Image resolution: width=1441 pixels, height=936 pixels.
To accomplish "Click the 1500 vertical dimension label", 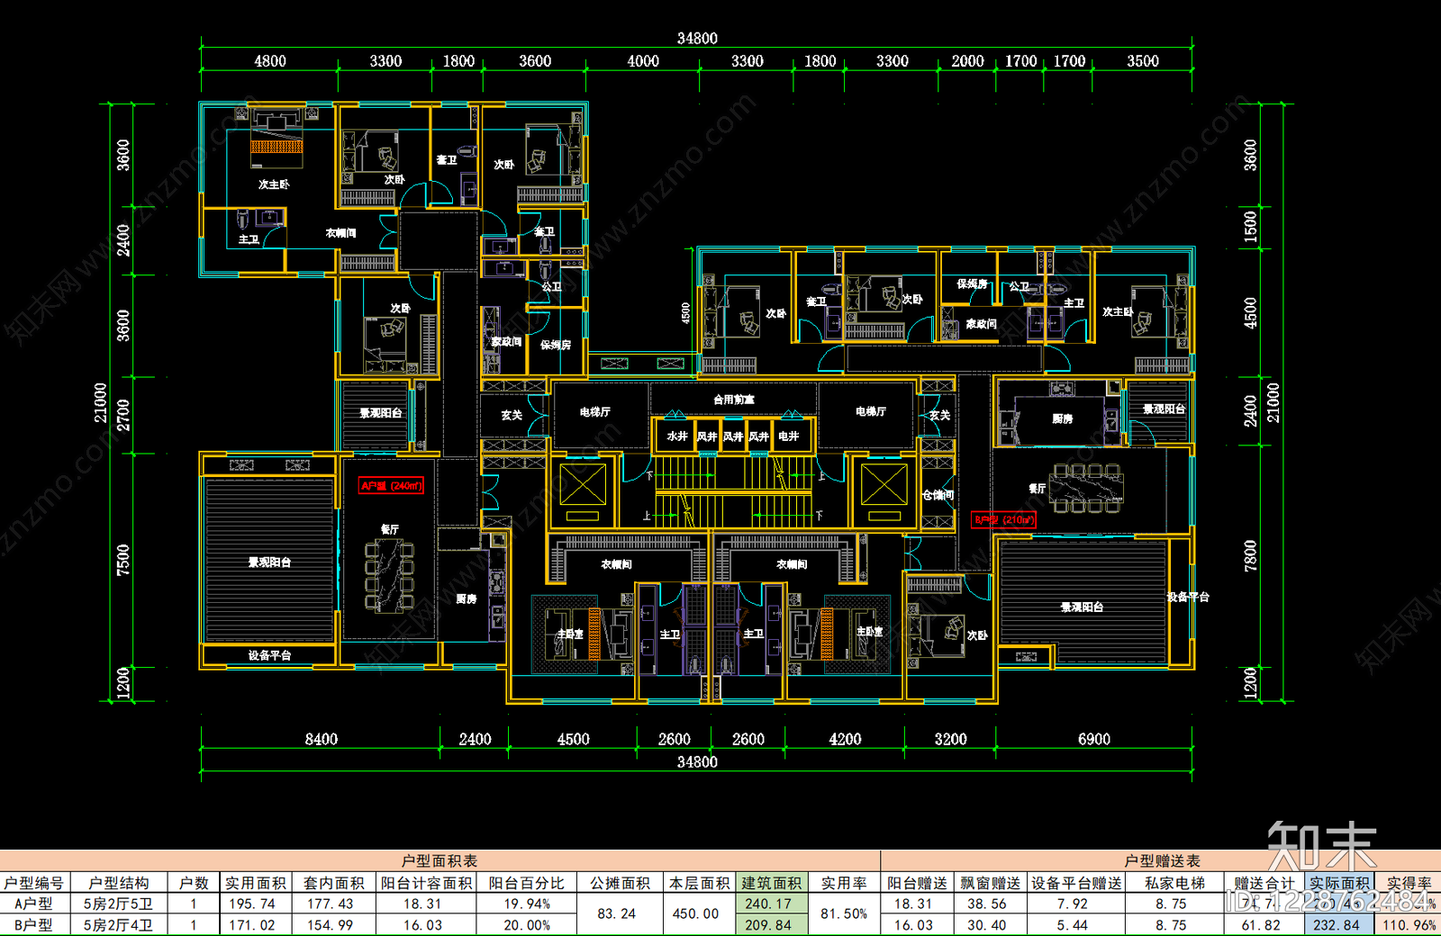I will coord(1250,226).
